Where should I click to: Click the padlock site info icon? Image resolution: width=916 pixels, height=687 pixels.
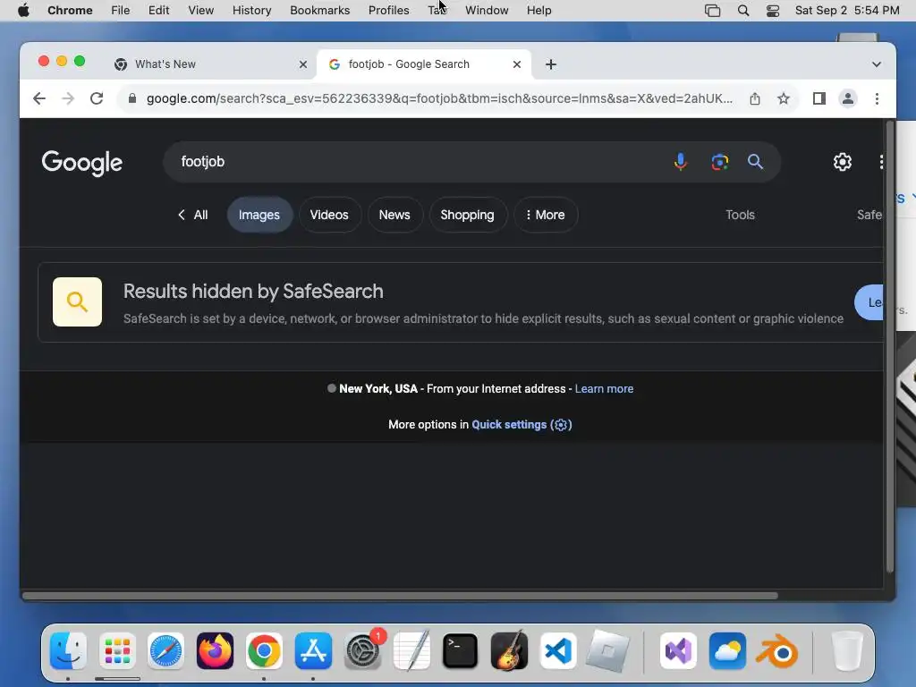pos(132,98)
